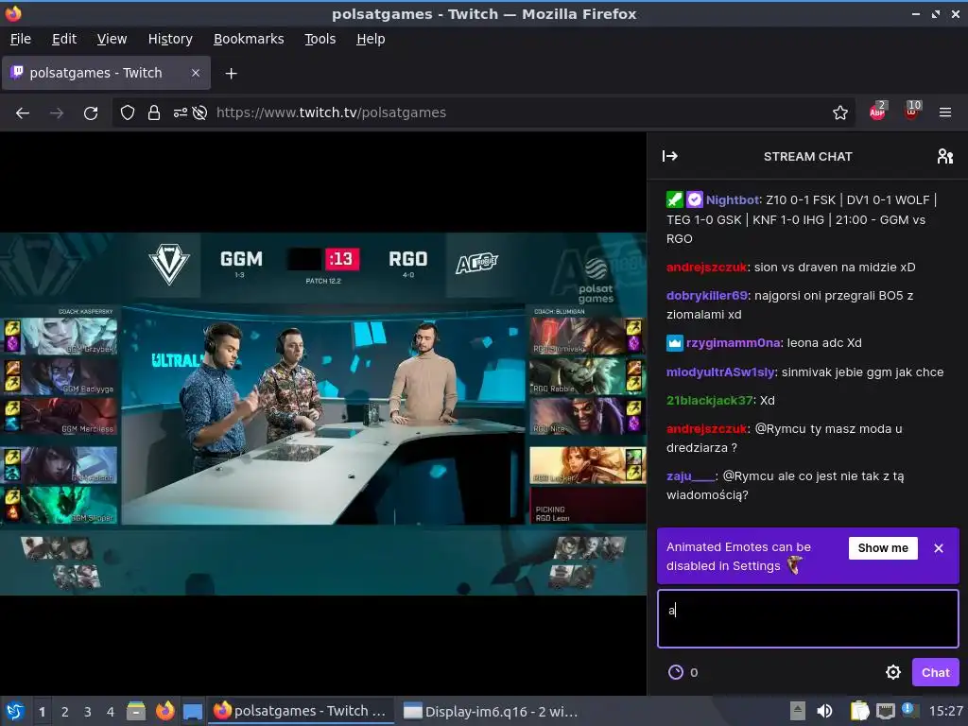This screenshot has height=726, width=968.
Task: Click the site security padlock icon
Action: (154, 113)
